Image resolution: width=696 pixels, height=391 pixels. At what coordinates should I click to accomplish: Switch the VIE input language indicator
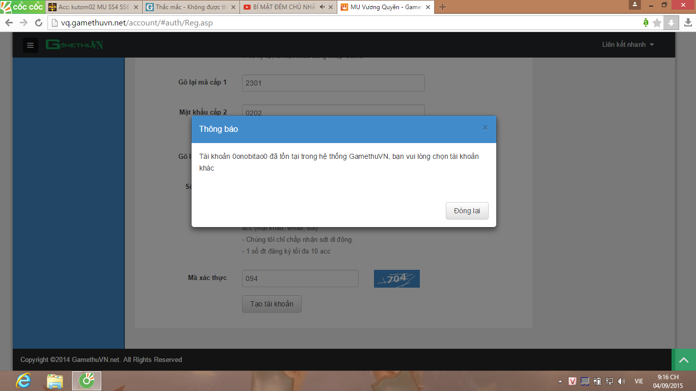click(638, 381)
